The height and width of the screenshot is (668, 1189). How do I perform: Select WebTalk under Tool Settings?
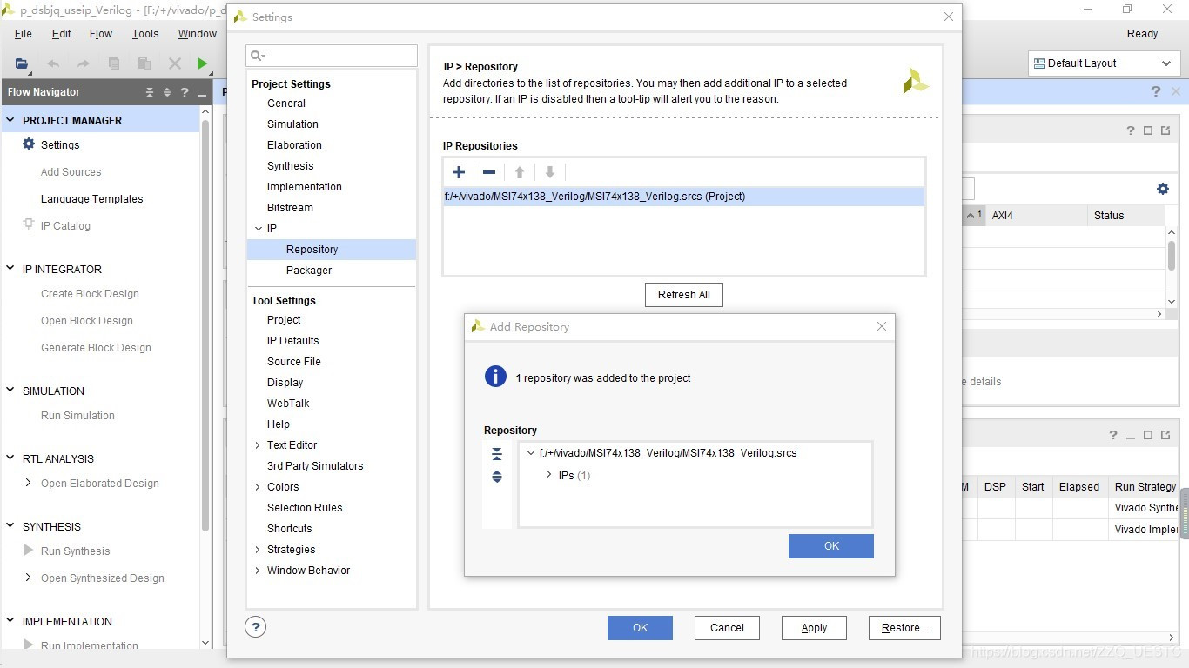point(288,404)
